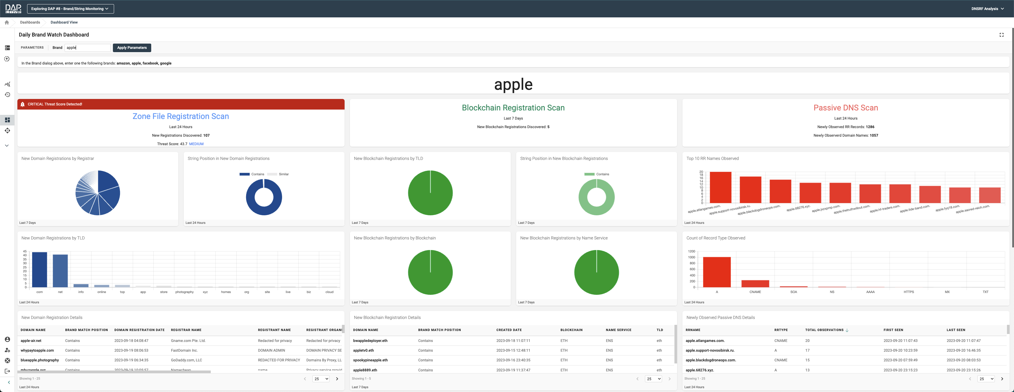Click the apple.support-novosibirsk.ru. passive DNS row

point(845,351)
